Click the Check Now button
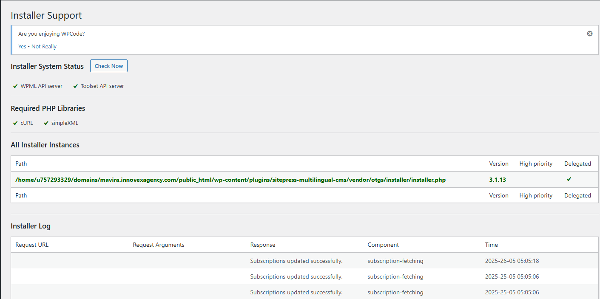The height and width of the screenshot is (299, 600). 109,66
